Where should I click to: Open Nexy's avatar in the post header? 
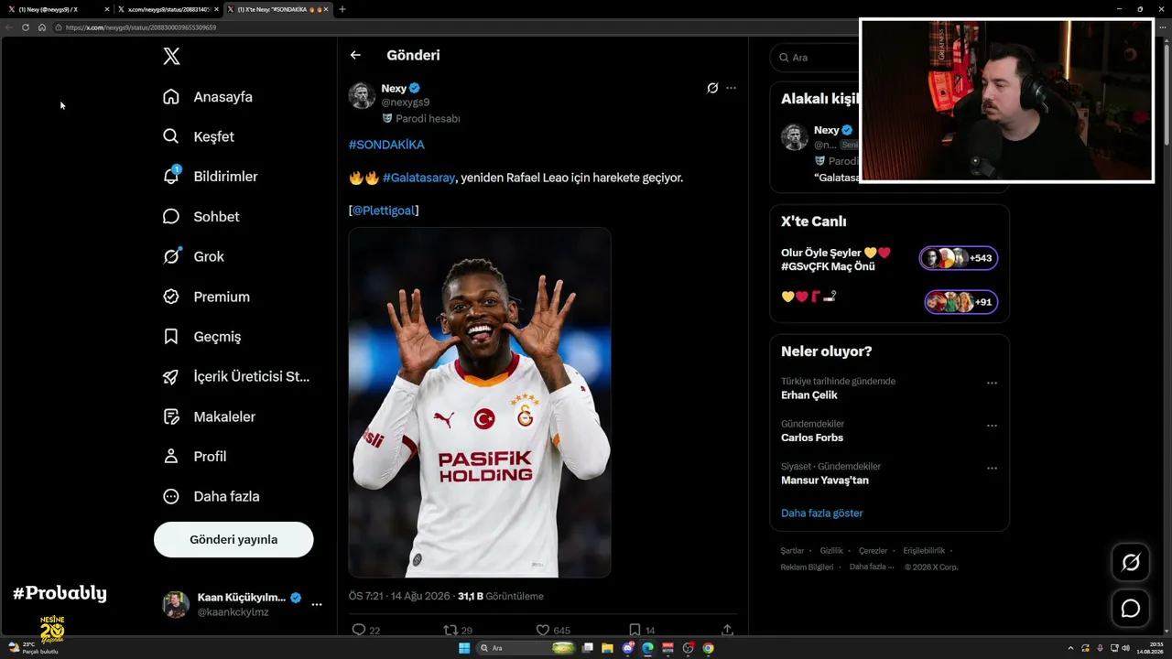(362, 95)
